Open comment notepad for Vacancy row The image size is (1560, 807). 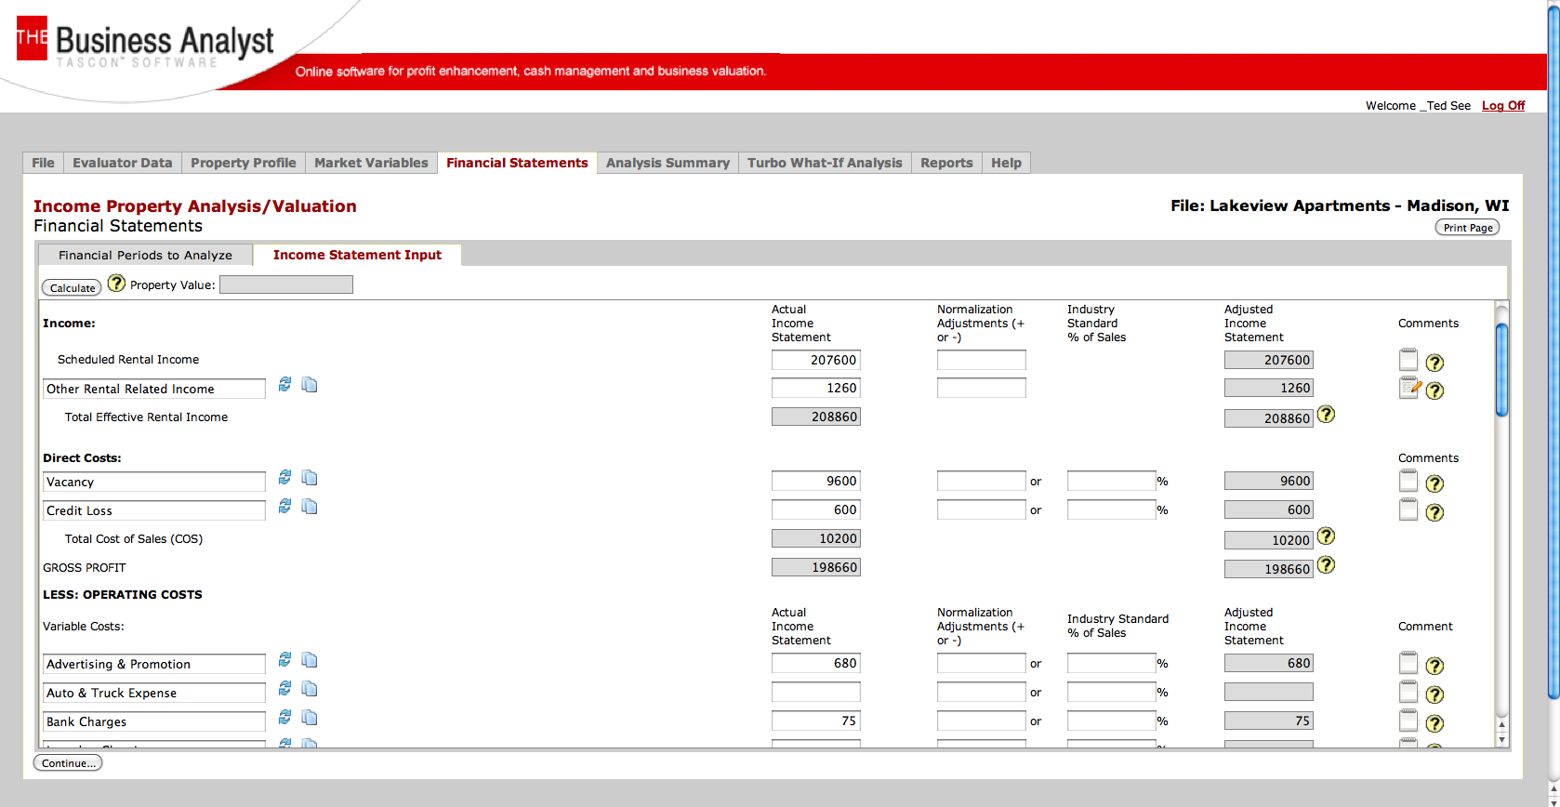click(x=1408, y=481)
